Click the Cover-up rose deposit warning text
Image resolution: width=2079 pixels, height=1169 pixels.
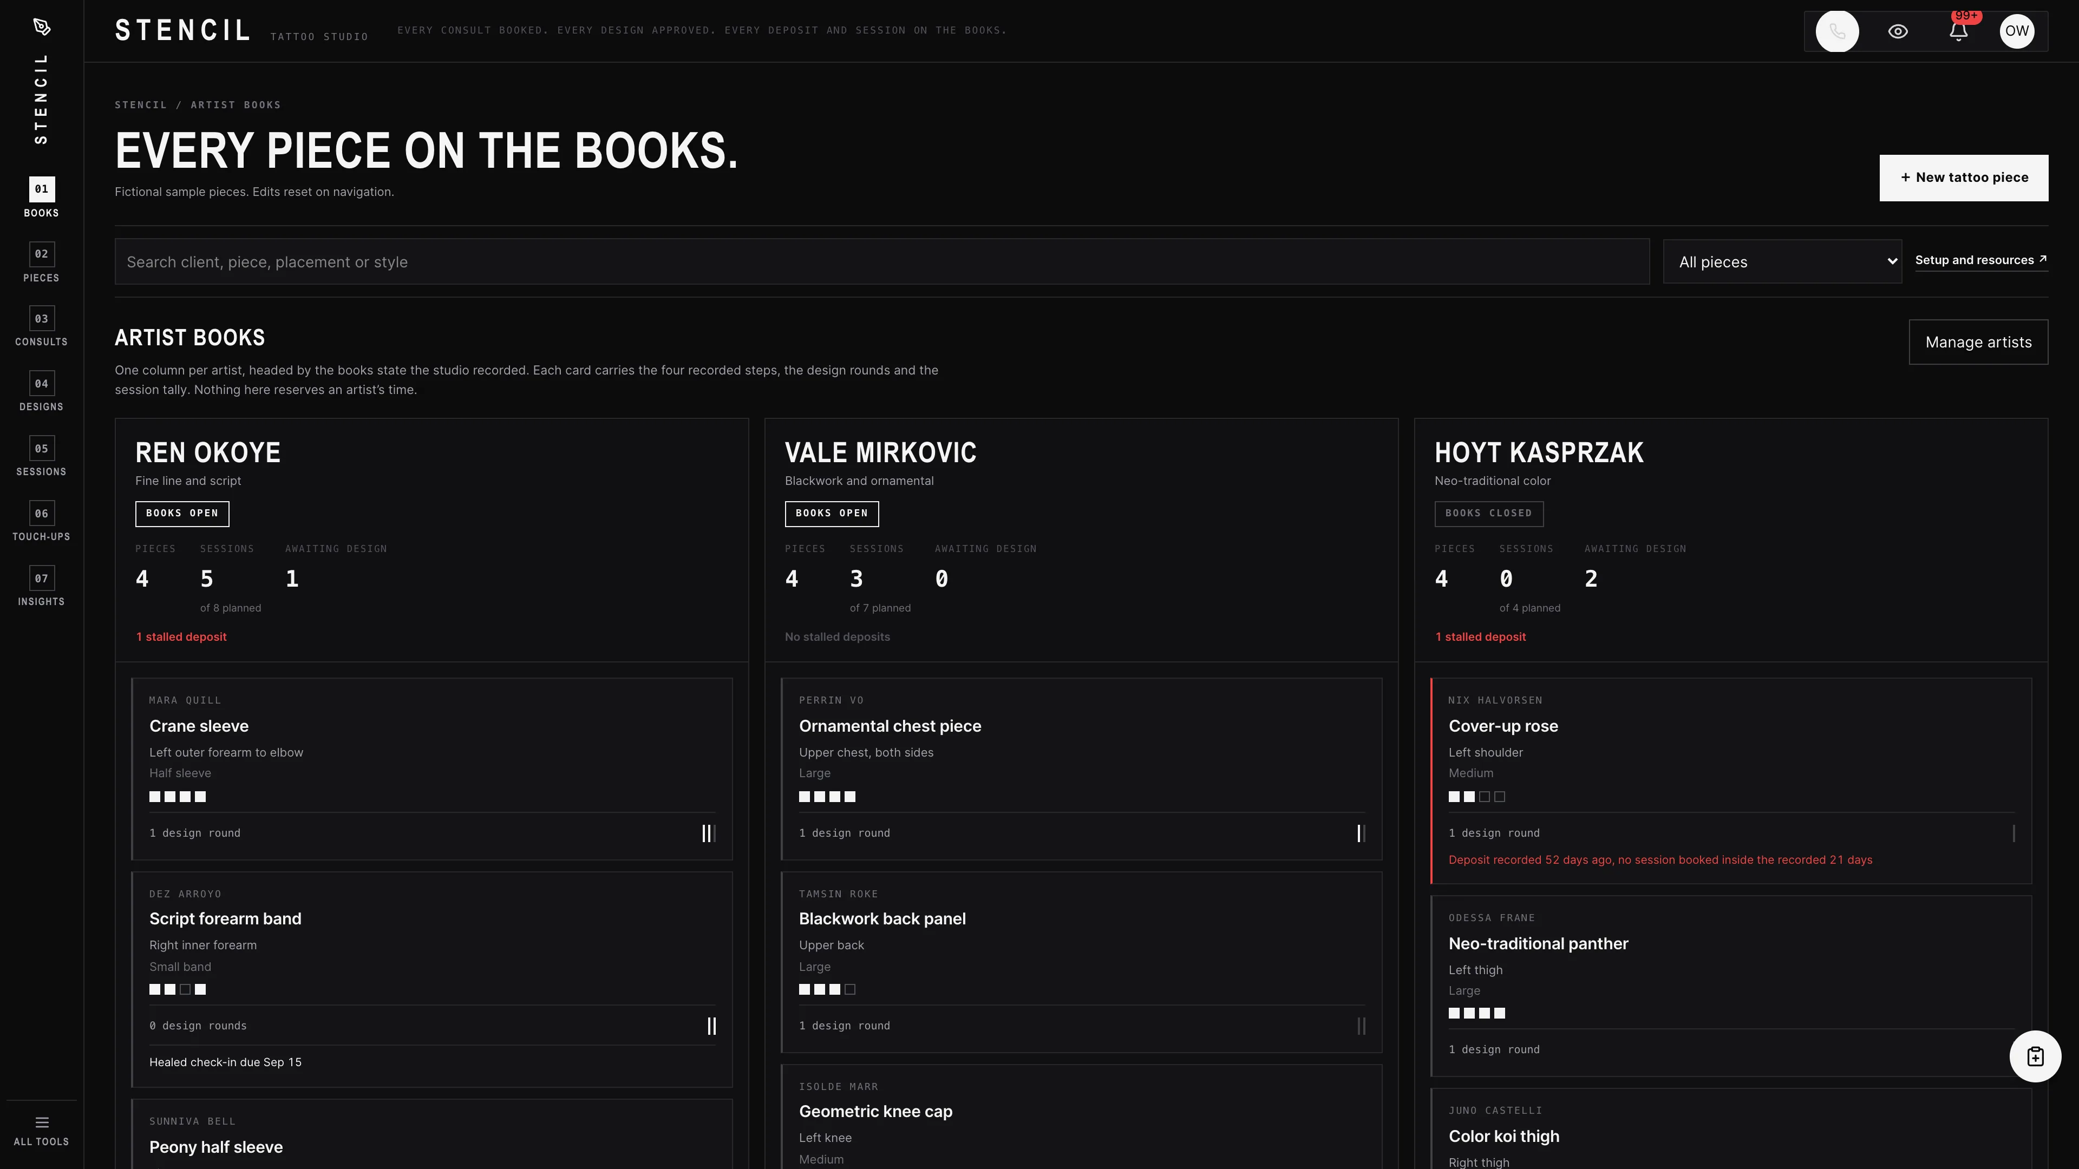(1660, 860)
